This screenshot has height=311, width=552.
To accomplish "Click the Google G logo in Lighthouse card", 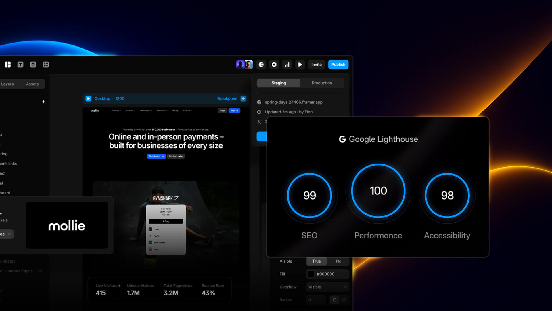I will [342, 139].
